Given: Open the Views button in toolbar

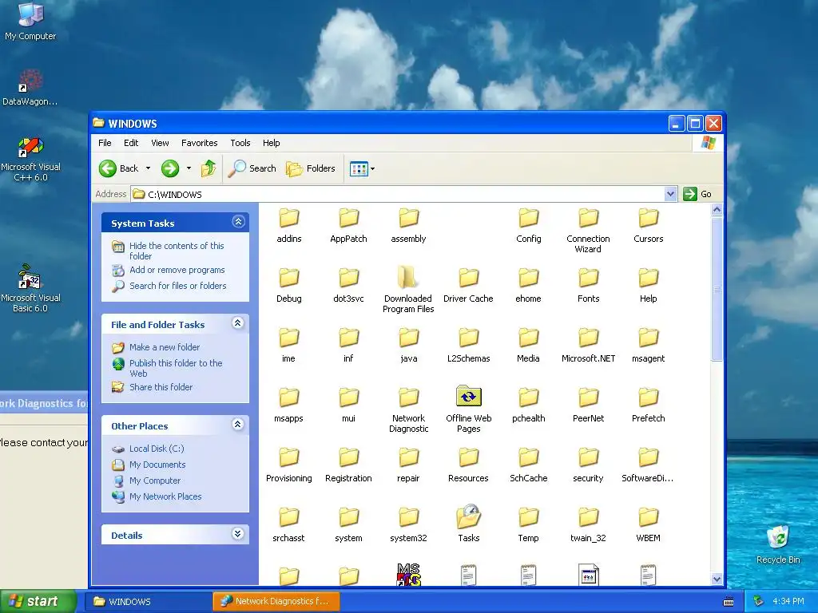Looking at the screenshot, I should [359, 169].
